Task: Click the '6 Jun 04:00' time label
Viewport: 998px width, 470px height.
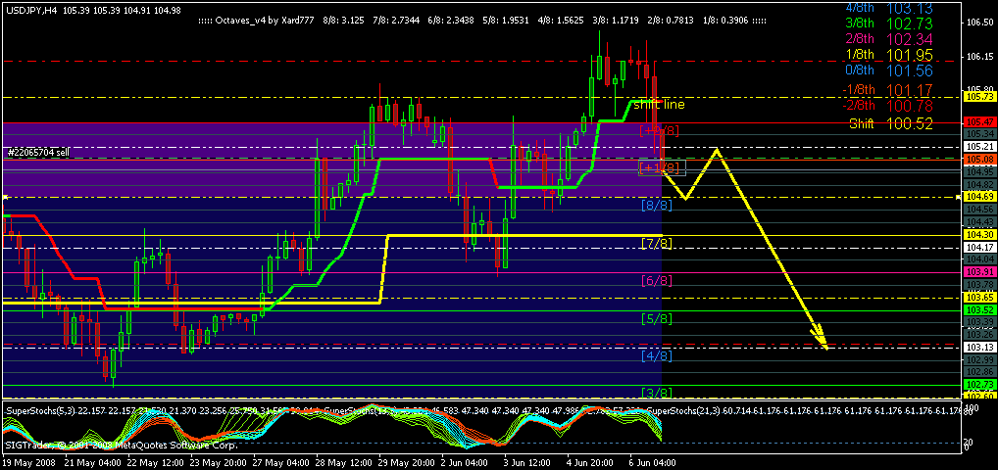Action: (654, 462)
